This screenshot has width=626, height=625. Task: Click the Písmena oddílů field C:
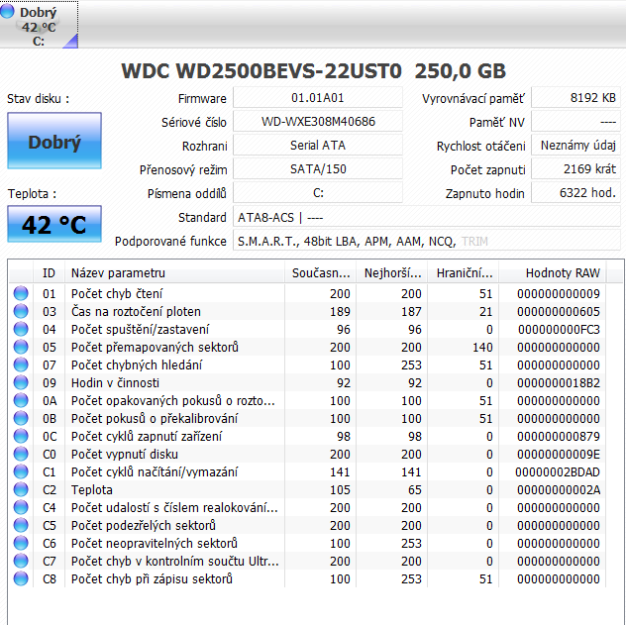tap(318, 193)
